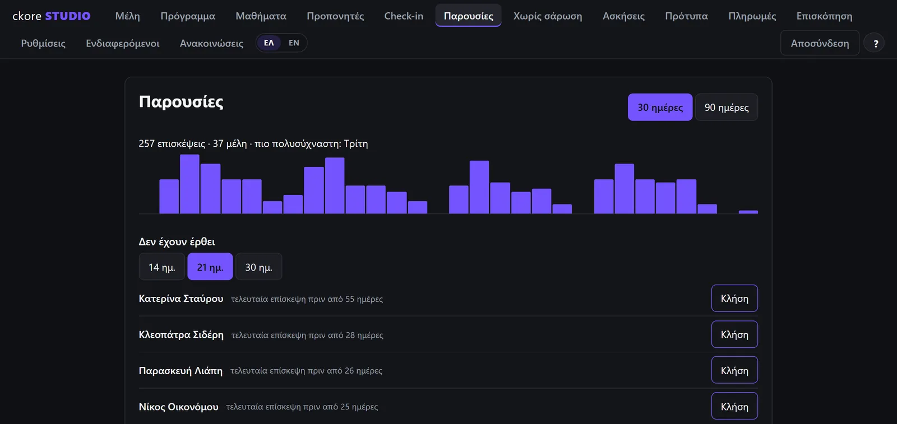This screenshot has width=897, height=424.
Task: Go to Προπονητές page
Action: pyautogui.click(x=335, y=16)
